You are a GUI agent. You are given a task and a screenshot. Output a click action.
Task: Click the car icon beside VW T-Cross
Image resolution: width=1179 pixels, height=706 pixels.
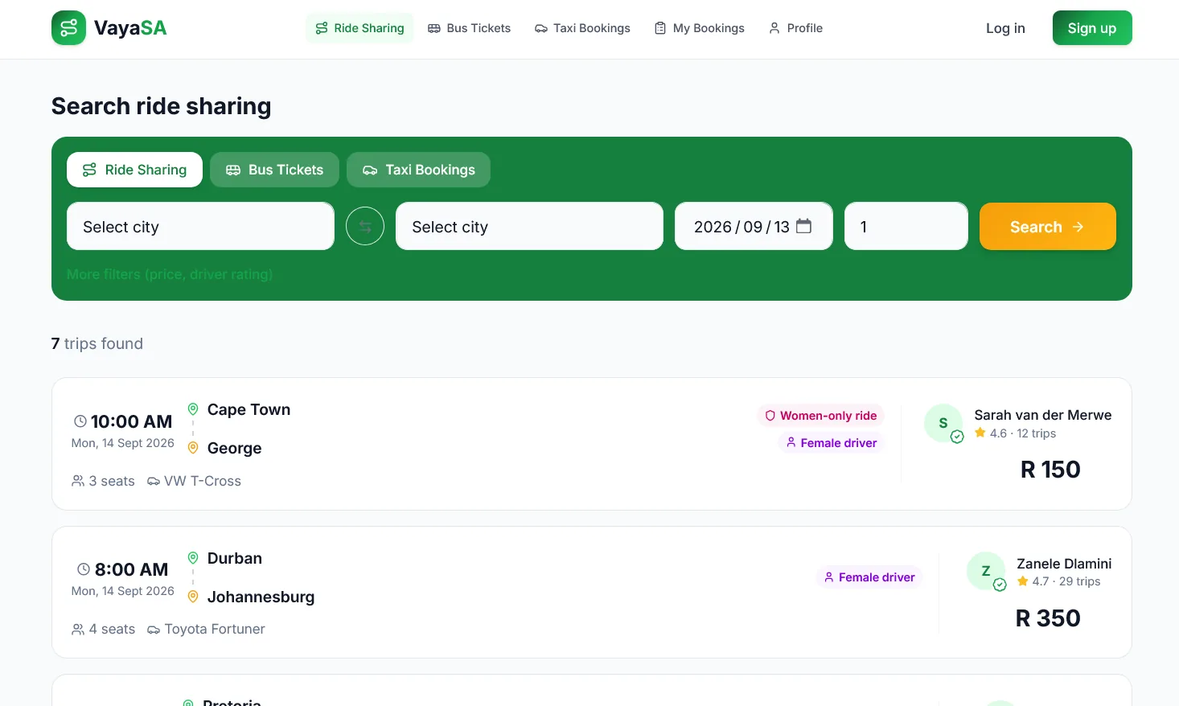coord(154,481)
